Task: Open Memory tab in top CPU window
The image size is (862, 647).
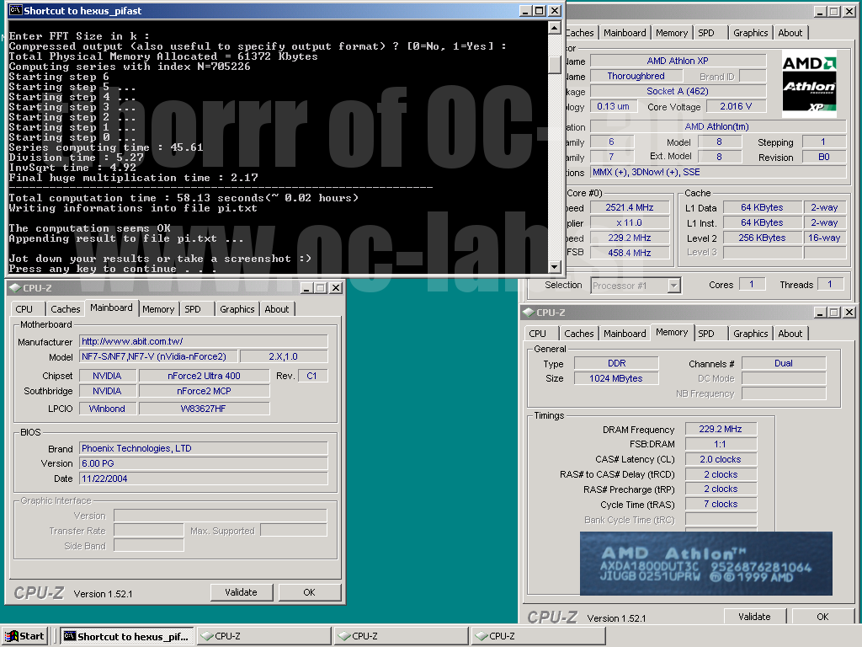Action: pos(672,33)
